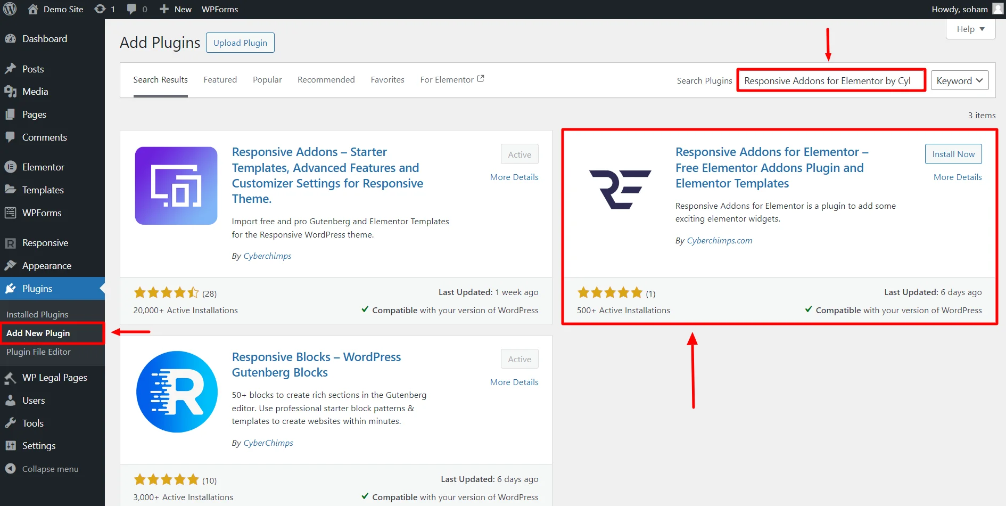This screenshot has height=506, width=1006.
Task: Click the Appearance paintbrush icon
Action: click(10, 265)
